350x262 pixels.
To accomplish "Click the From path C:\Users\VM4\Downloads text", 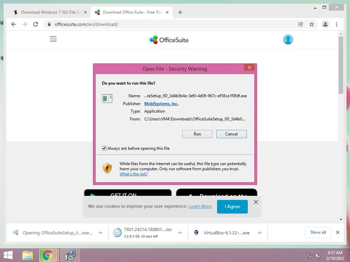I will pyautogui.click(x=194, y=119).
